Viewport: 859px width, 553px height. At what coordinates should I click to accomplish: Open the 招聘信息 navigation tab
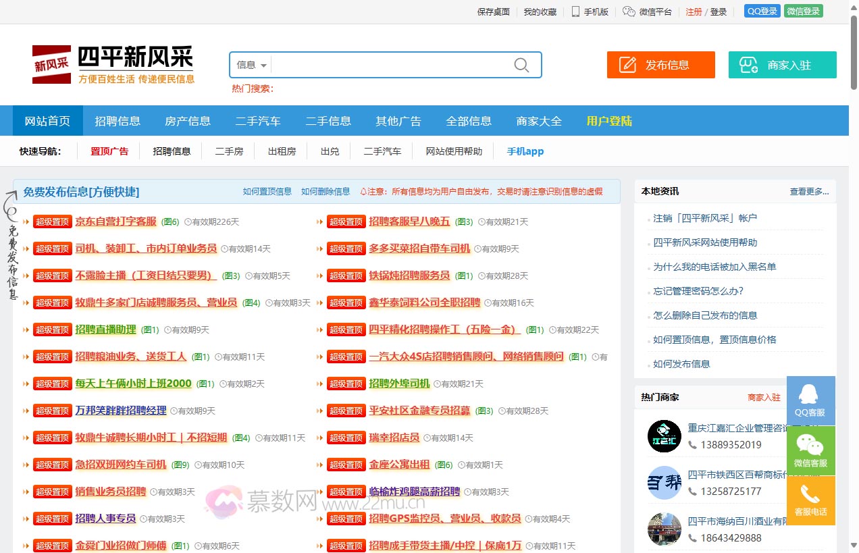click(118, 122)
